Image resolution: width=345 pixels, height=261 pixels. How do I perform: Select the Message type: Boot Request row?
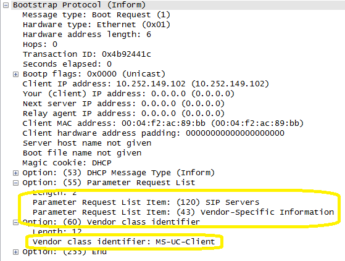click(x=96, y=15)
